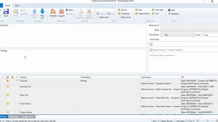Click the Resource ID field
The image size is (218, 122).
click(189, 25)
